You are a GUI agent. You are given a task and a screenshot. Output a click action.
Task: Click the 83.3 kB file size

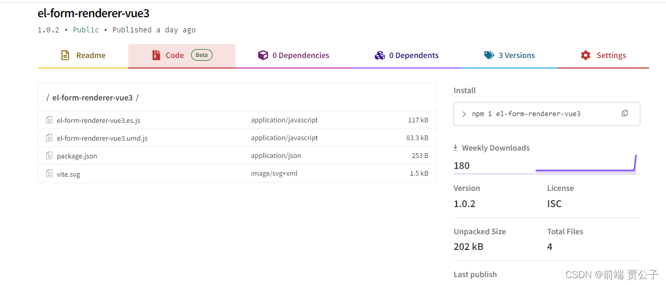[417, 138]
